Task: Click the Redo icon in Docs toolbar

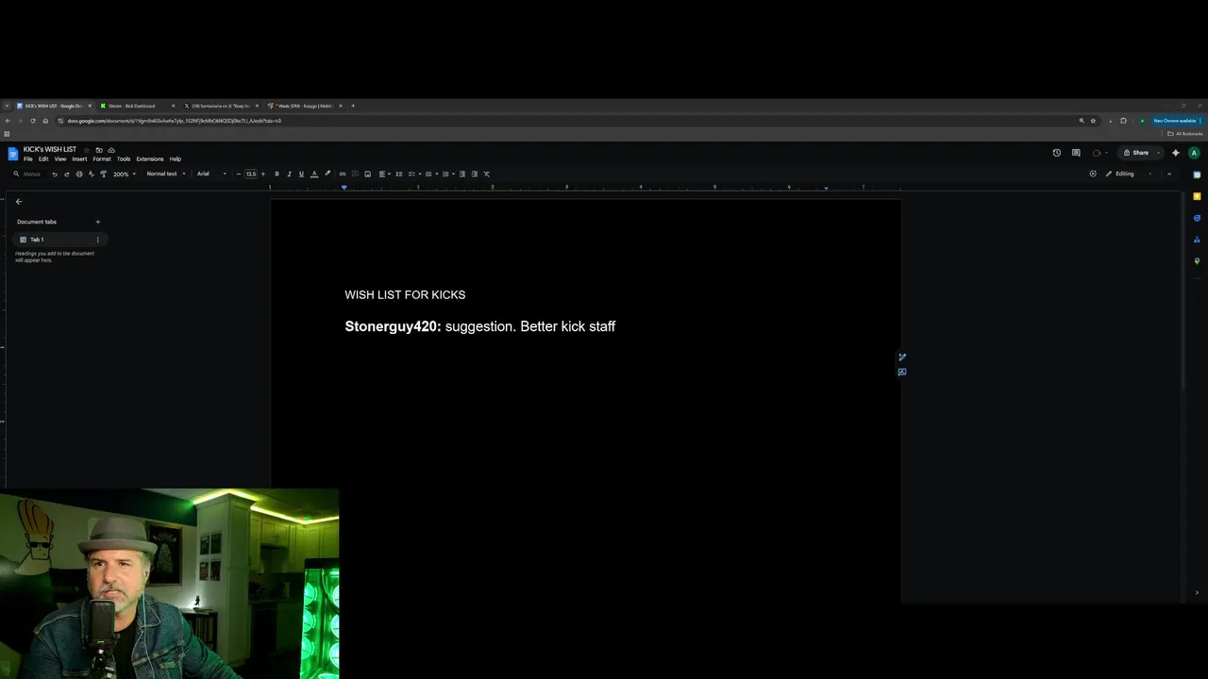Action: pyautogui.click(x=66, y=174)
